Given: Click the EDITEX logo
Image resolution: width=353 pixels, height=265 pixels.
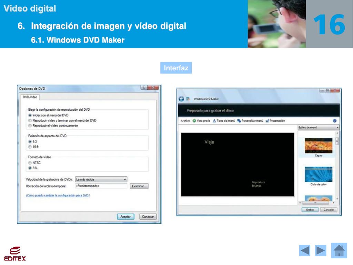Looking at the screenshot, I should coord(15,254).
